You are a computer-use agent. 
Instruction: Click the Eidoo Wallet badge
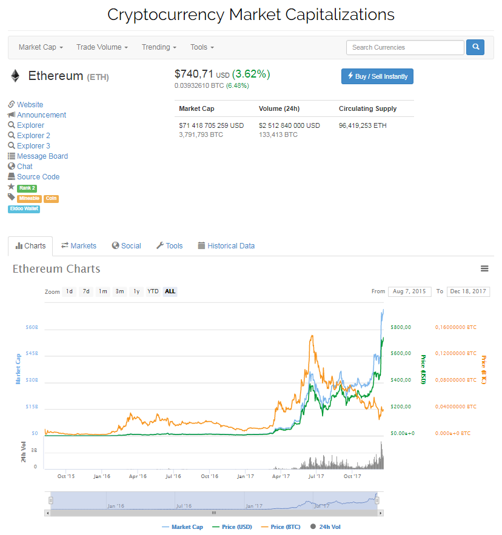[24, 209]
